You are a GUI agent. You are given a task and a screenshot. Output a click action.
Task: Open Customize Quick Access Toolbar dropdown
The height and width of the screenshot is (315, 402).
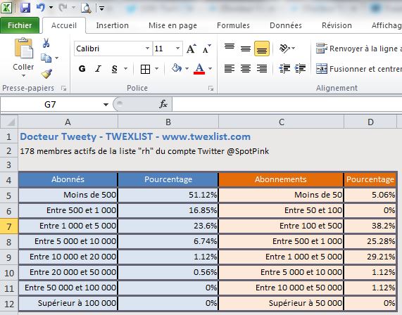tap(101, 8)
